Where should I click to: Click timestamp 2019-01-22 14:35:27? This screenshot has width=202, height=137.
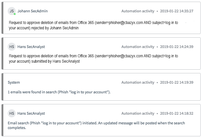[177, 11]
